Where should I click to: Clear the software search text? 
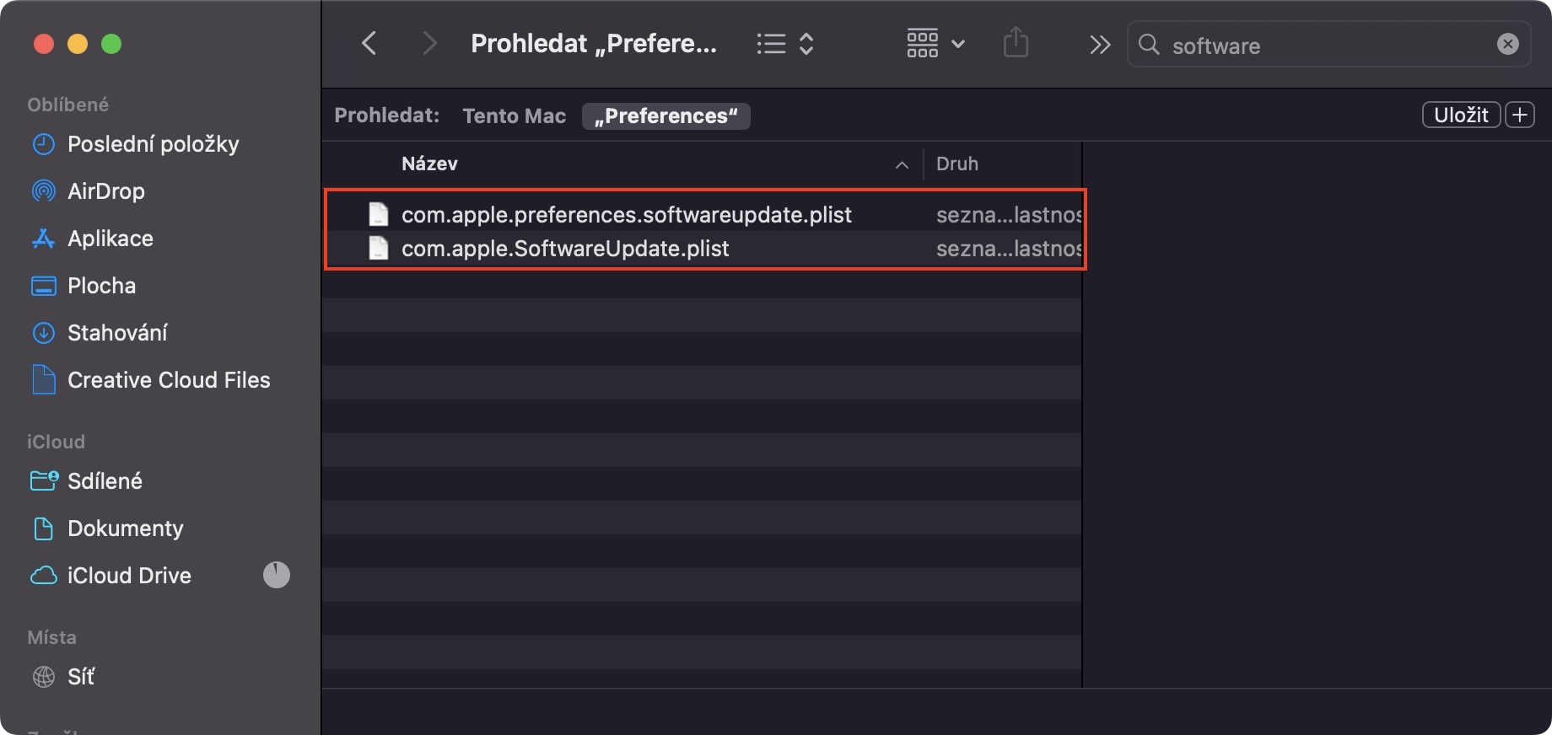point(1507,44)
